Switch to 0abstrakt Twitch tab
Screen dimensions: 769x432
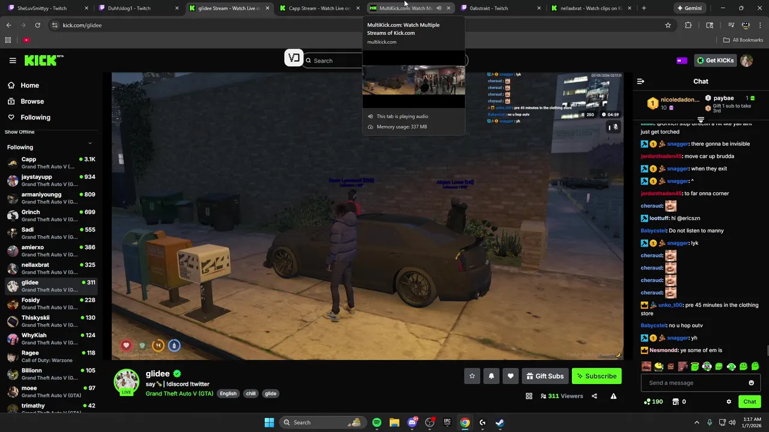(500, 8)
